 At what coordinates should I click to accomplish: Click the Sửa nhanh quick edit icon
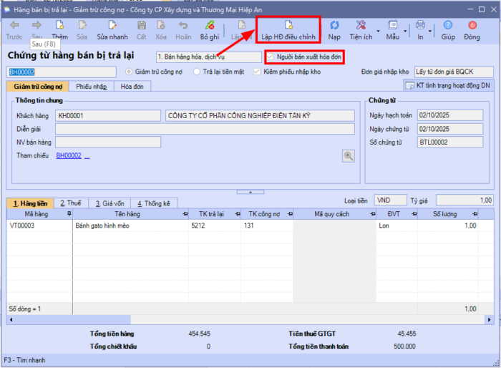click(x=112, y=26)
